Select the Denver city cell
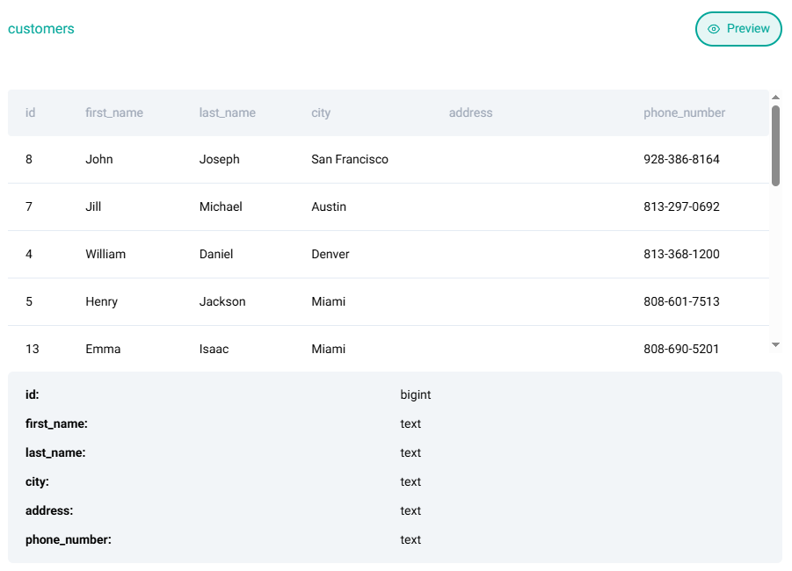Screen dimensions: 792x571 (x=330, y=254)
